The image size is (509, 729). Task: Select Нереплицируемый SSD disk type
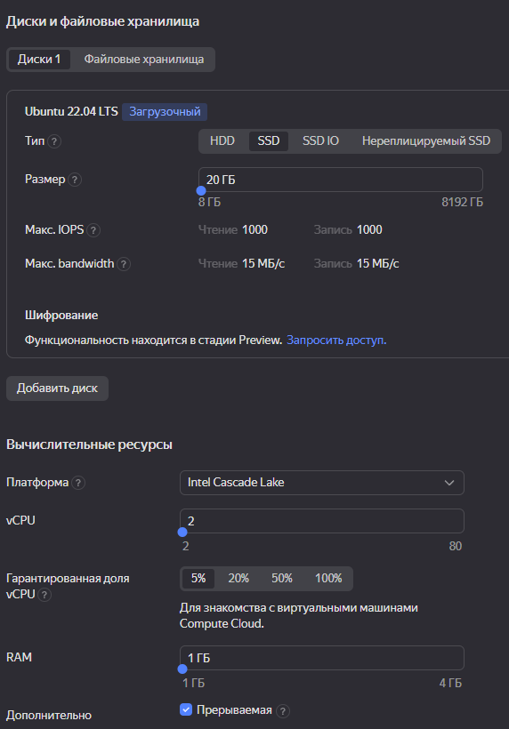pyautogui.click(x=426, y=140)
